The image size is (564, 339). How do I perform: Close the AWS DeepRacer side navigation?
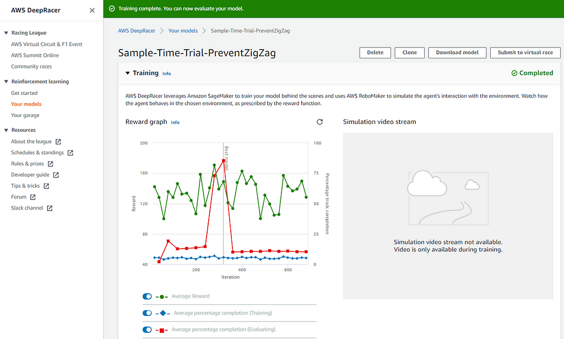[92, 10]
